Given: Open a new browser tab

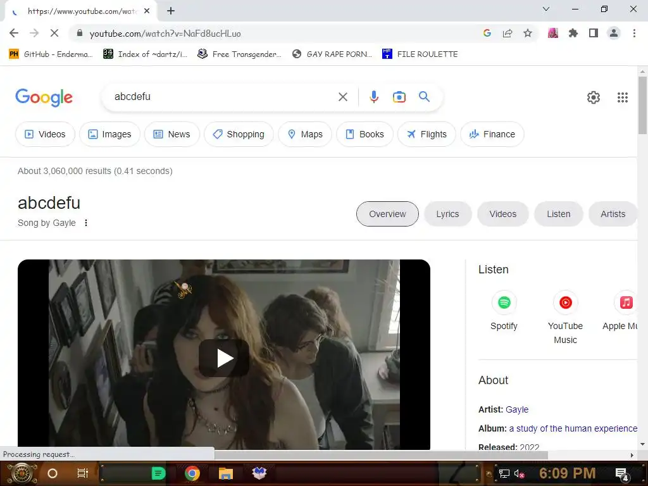Looking at the screenshot, I should tap(171, 11).
